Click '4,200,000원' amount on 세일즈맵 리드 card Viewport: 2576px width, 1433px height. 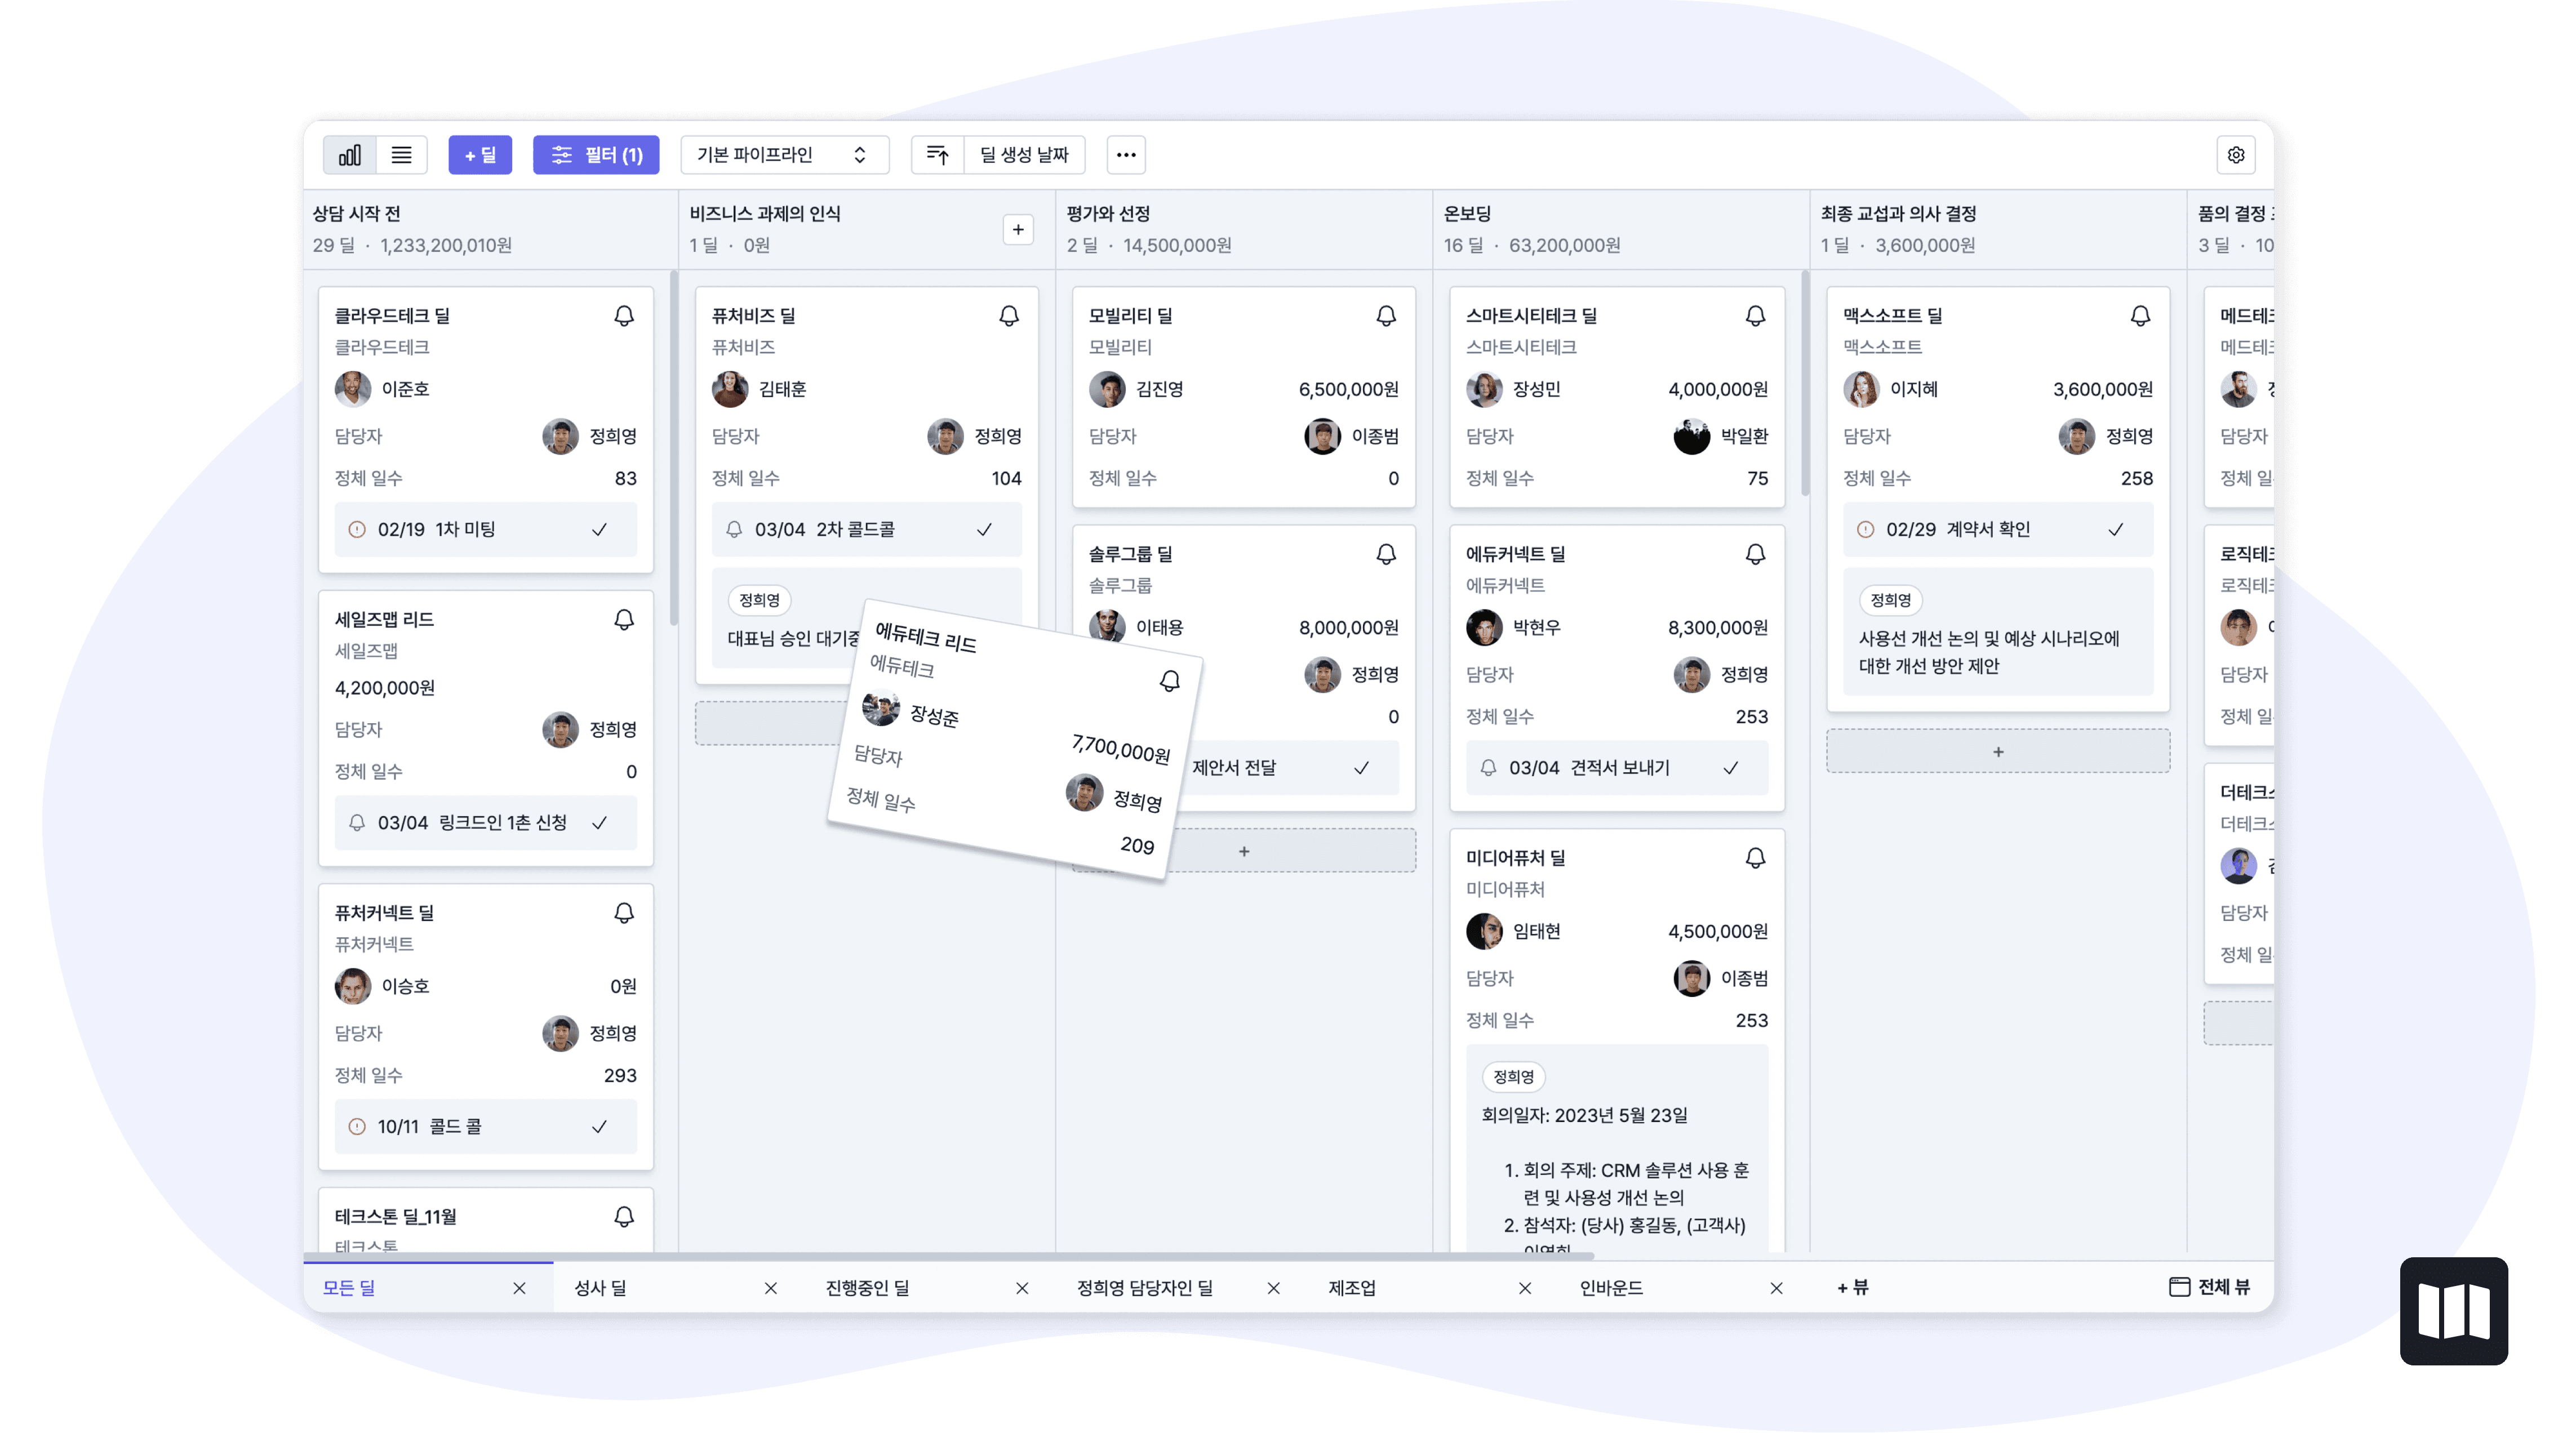[385, 688]
